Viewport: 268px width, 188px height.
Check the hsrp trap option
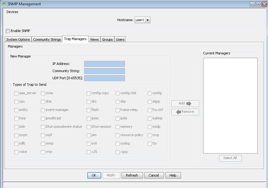16,118
